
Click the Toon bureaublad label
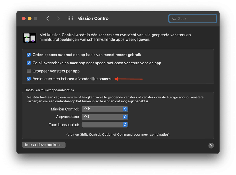pyautogui.click(x=64, y=125)
